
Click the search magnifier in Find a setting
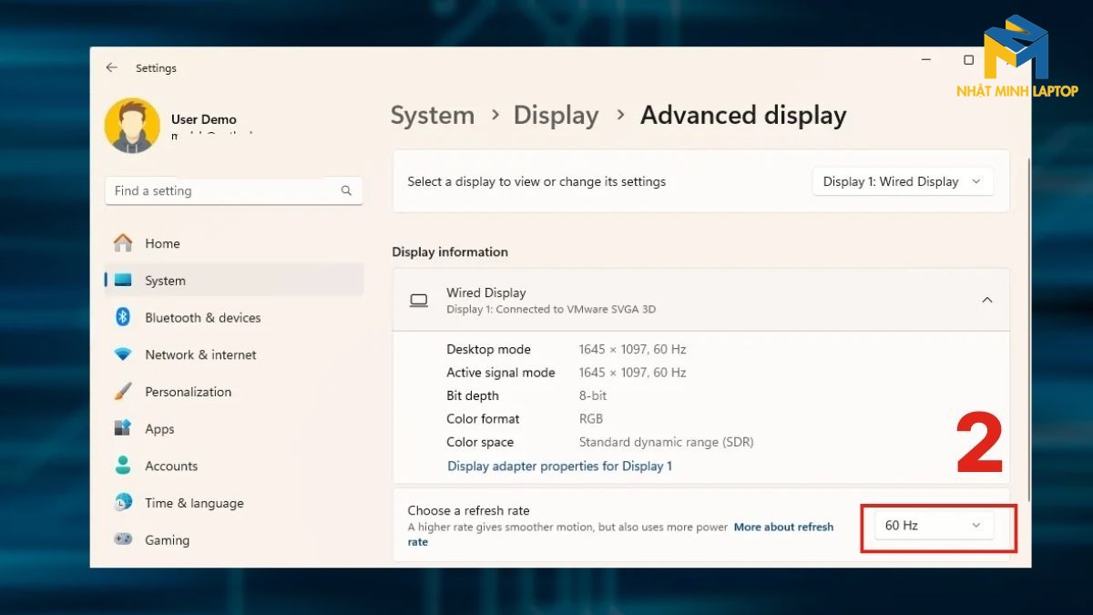(x=346, y=190)
